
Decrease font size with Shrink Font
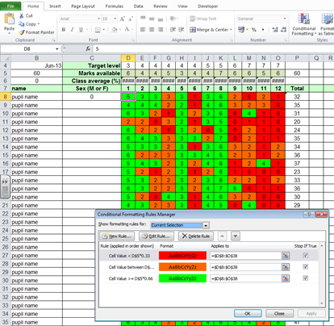[x=131, y=19]
